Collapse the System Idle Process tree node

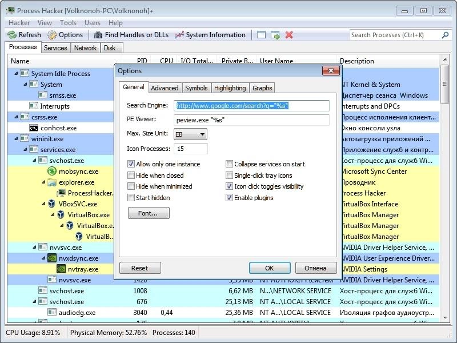[x=16, y=74]
